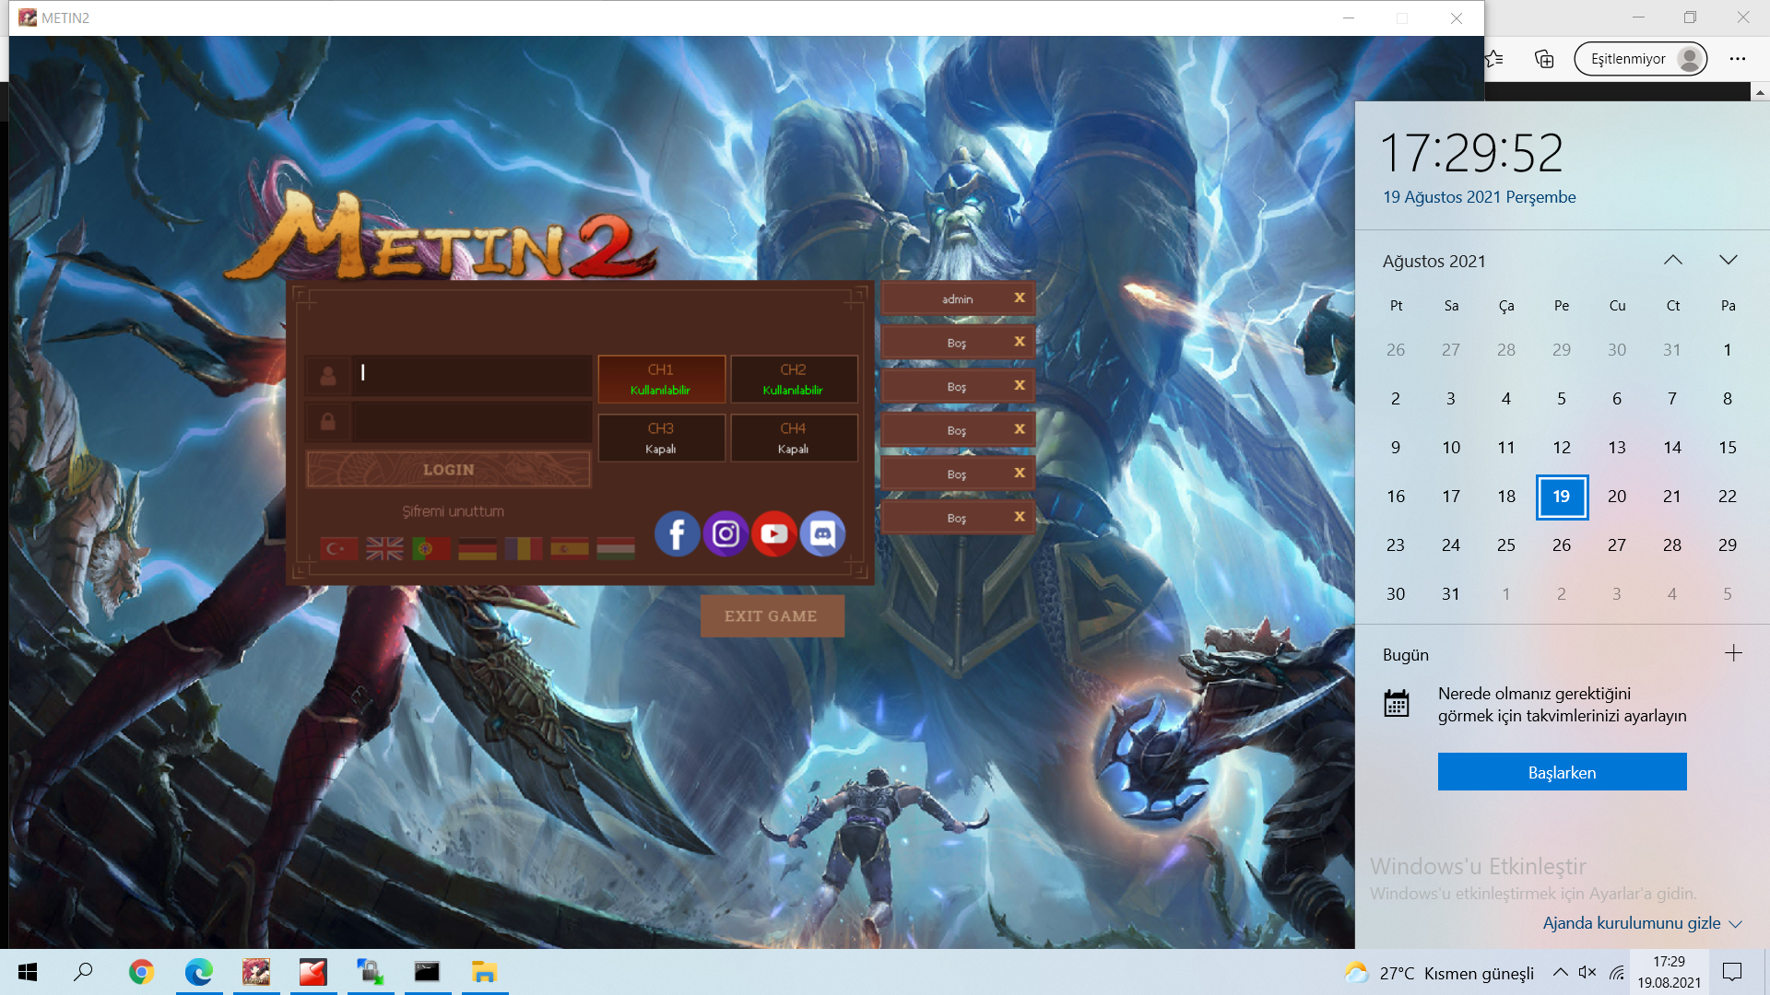Select August 19 in calendar
Screen dimensions: 1770x995
coord(1562,497)
